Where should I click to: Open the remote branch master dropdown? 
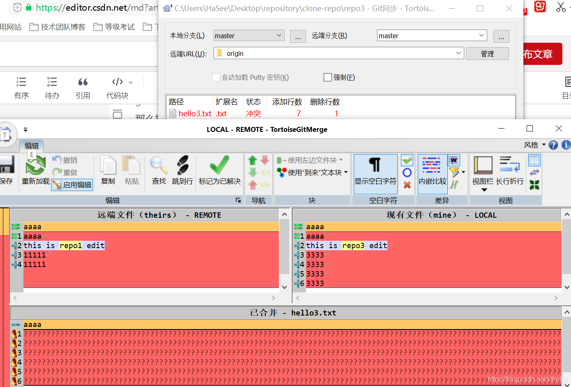click(x=432, y=36)
